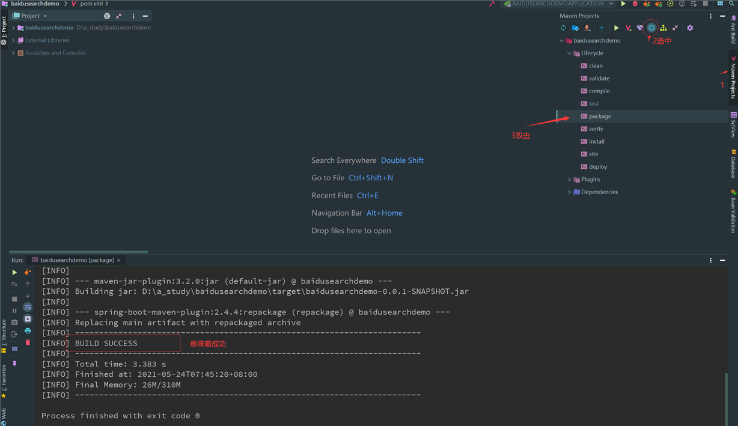Open Maven Settings gear icon

[690, 28]
